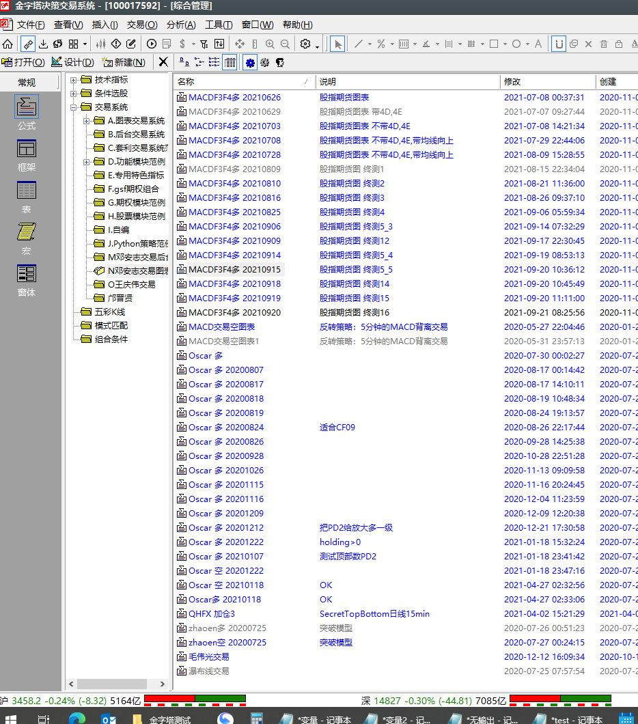
Task: Select 公式 in the left sidebar
Action: 27,113
